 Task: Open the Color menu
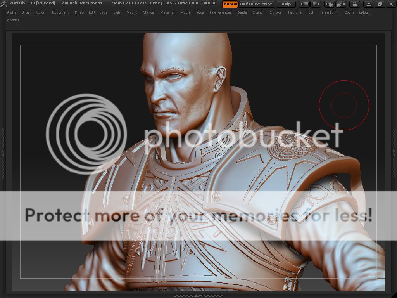[x=41, y=12]
